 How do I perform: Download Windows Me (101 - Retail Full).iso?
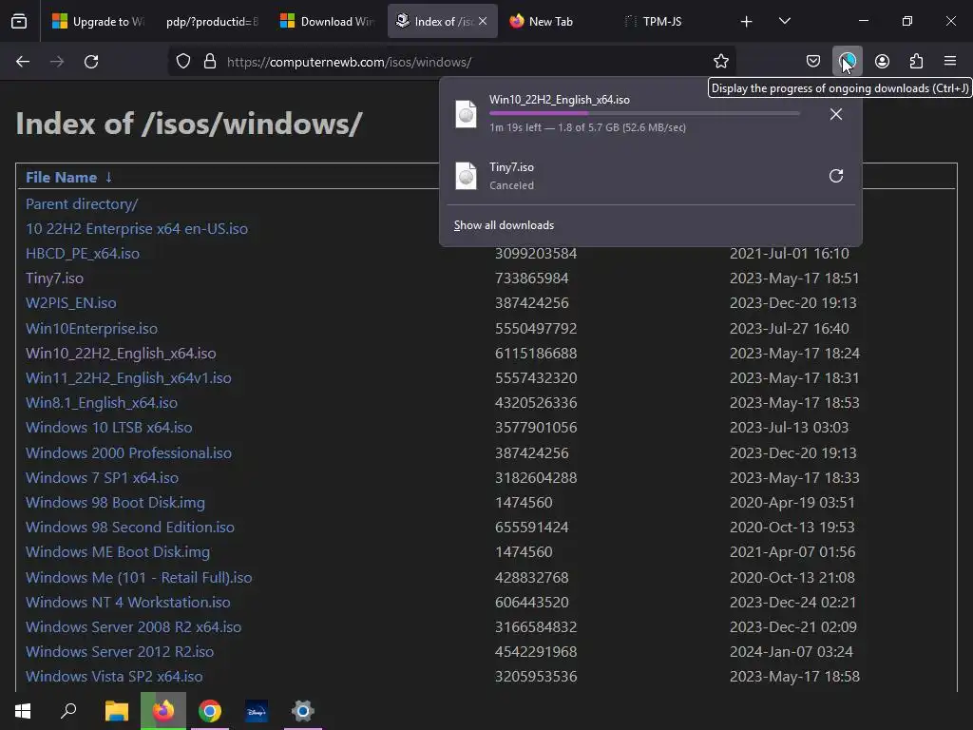[x=139, y=578]
